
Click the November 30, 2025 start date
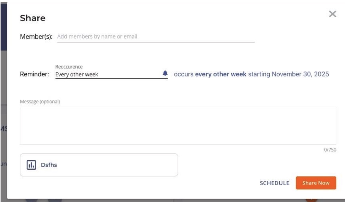(300, 74)
